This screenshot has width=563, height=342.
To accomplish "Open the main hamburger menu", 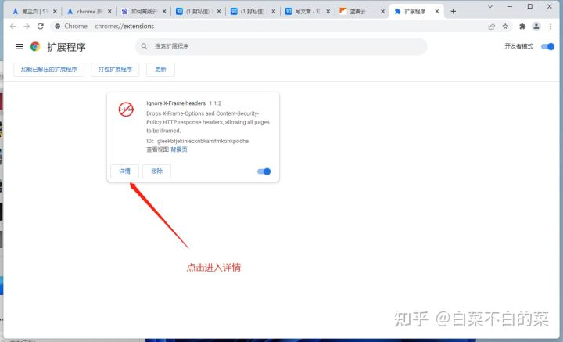I will (19, 46).
